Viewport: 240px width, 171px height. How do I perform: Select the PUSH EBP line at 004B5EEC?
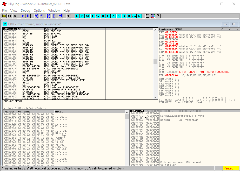78,29
